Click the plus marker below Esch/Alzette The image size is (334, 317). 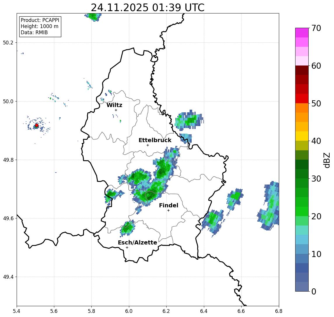[127, 248]
